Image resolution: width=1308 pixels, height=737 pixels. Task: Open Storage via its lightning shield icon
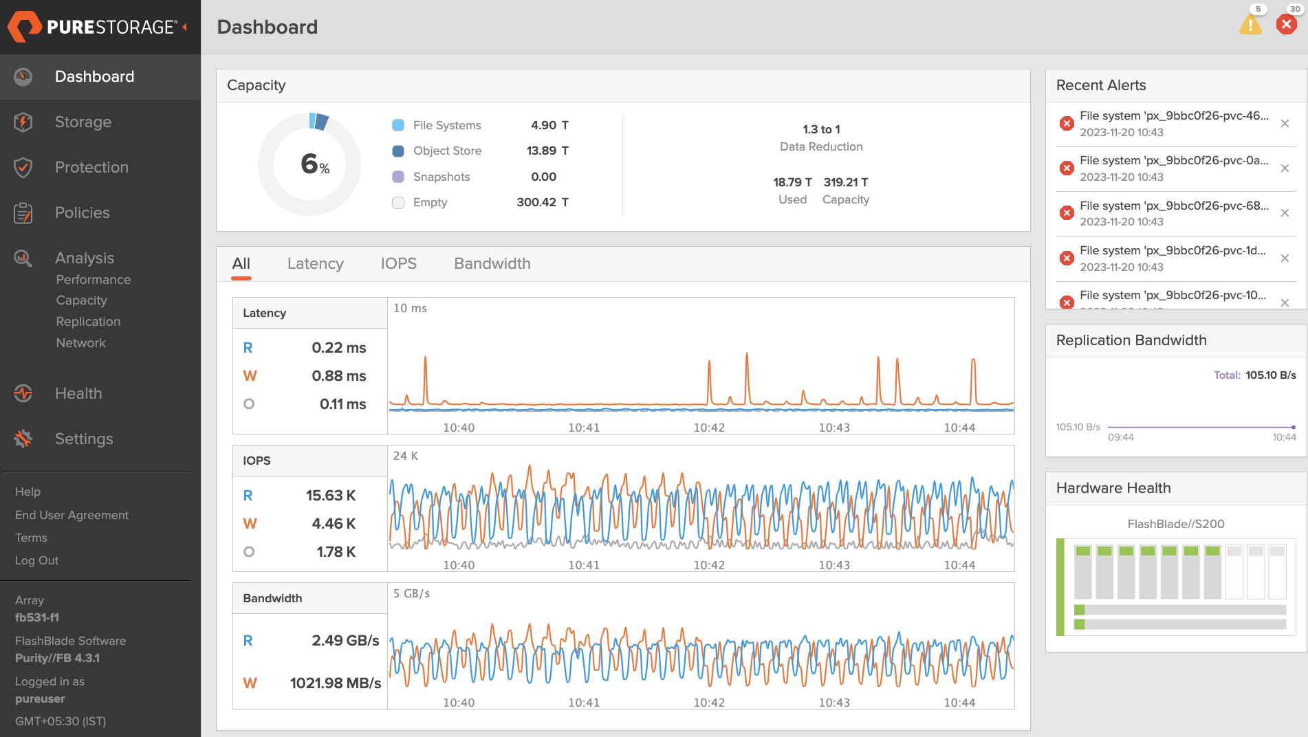click(23, 122)
